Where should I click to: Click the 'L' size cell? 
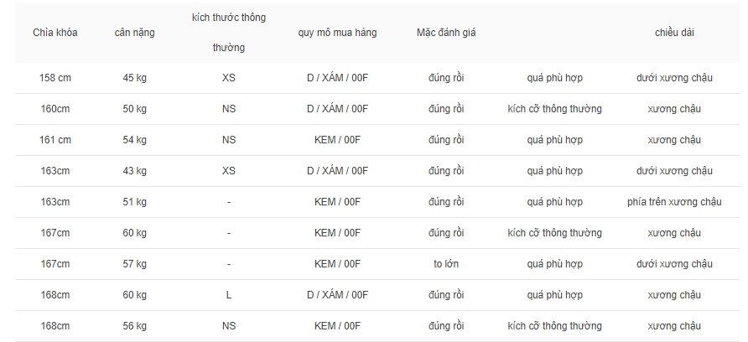point(228,295)
